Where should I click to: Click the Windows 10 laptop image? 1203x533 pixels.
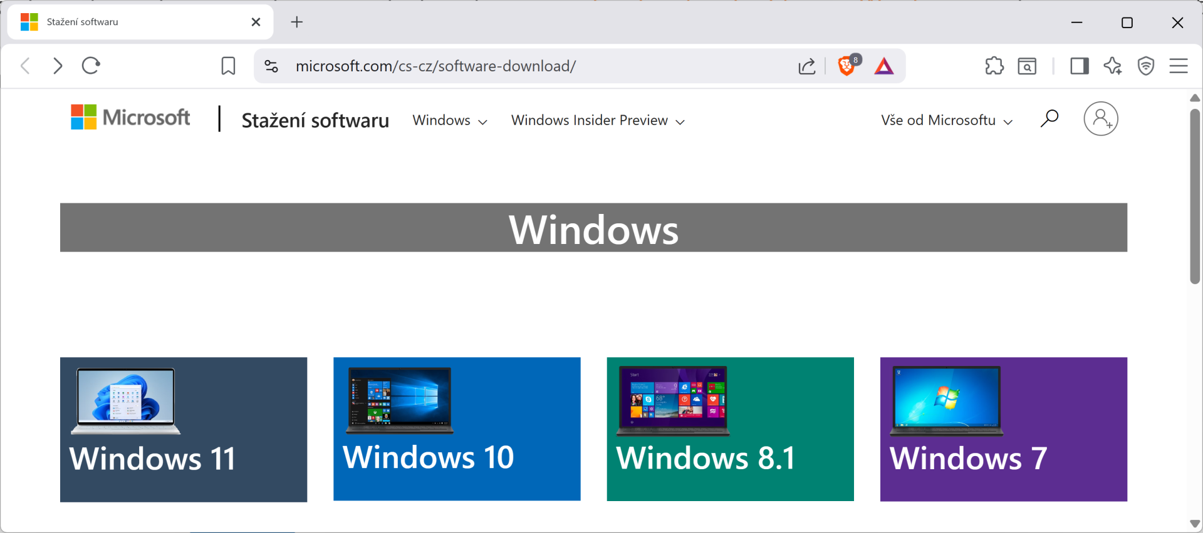coord(400,400)
